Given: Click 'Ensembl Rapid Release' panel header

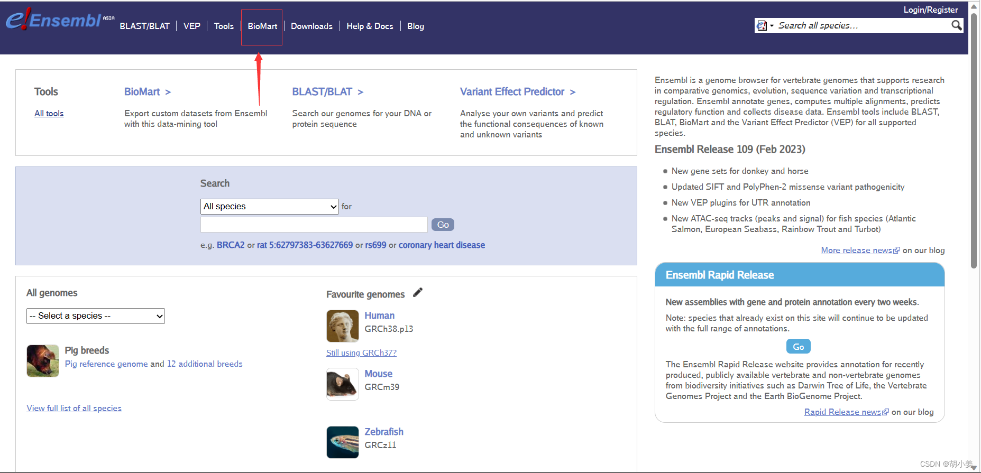Looking at the screenshot, I should click(800, 275).
